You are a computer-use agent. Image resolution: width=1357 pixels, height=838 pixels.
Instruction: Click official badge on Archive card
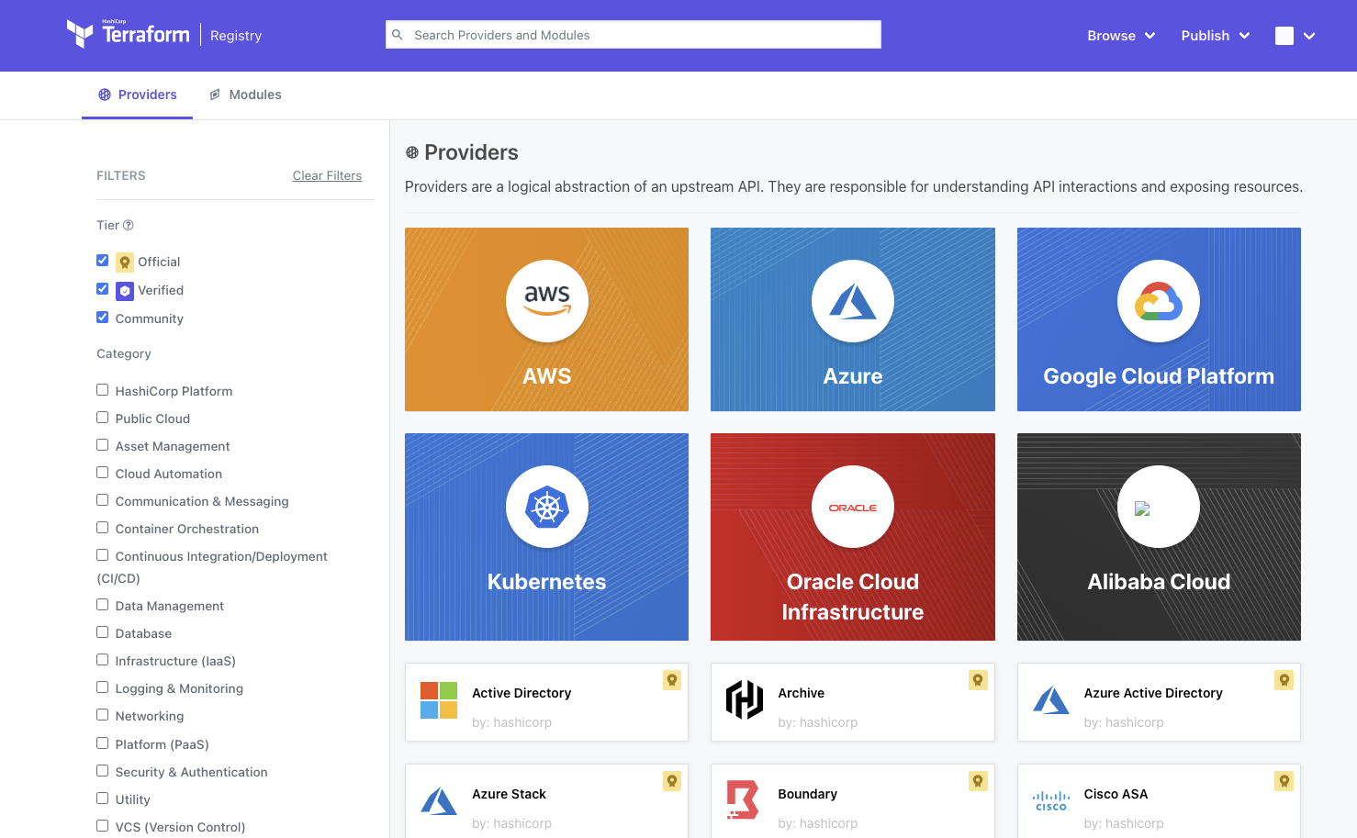978,680
